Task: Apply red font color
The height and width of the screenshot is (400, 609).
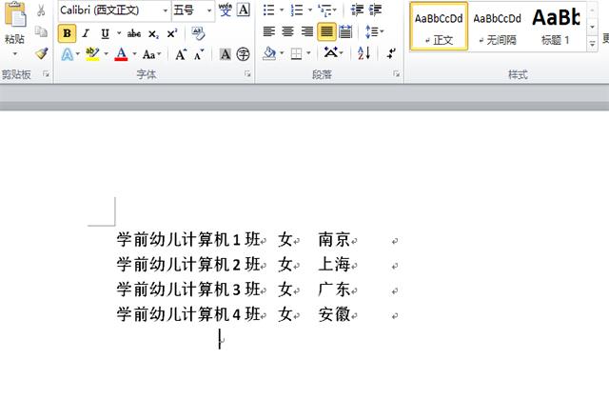Action: click(121, 54)
